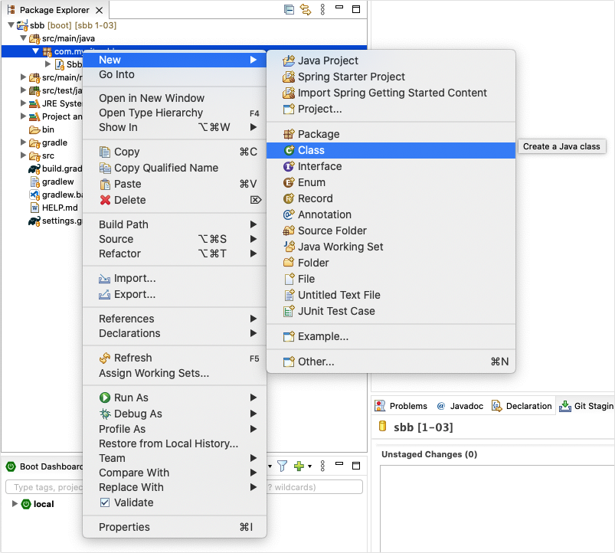Click Enum in New submenu
The image size is (615, 553).
(391, 182)
